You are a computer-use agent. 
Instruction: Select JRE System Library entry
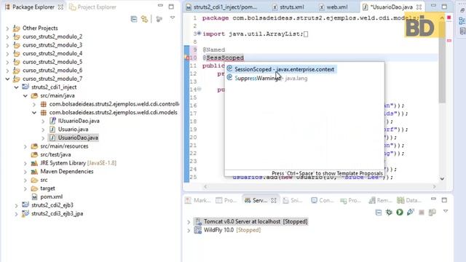click(x=78, y=163)
